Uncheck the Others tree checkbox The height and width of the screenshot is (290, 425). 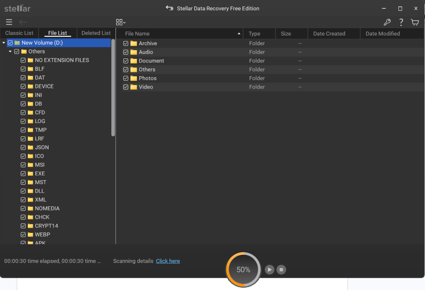[17, 51]
